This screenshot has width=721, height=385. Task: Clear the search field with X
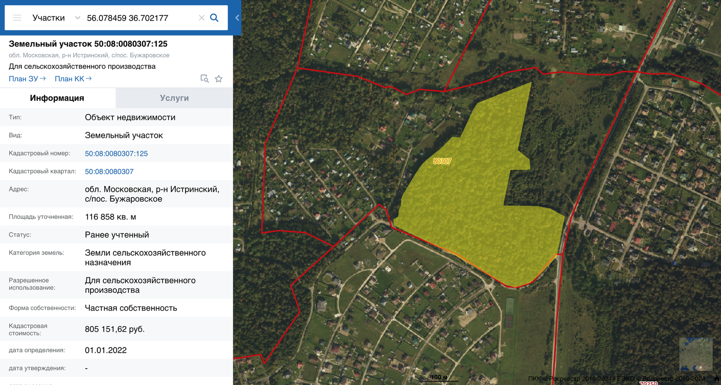202,18
